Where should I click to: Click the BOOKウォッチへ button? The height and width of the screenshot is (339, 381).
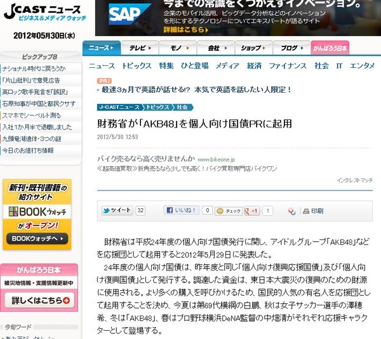[x=37, y=239]
